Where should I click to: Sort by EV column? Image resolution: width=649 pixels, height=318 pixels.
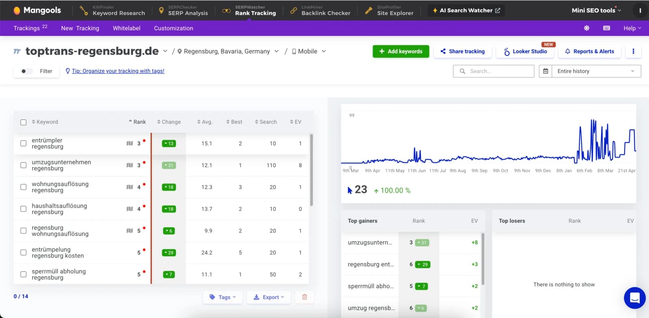[296, 122]
